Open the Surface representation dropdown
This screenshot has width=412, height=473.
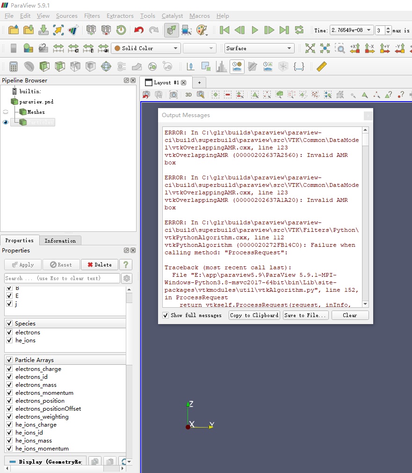pyautogui.click(x=259, y=48)
